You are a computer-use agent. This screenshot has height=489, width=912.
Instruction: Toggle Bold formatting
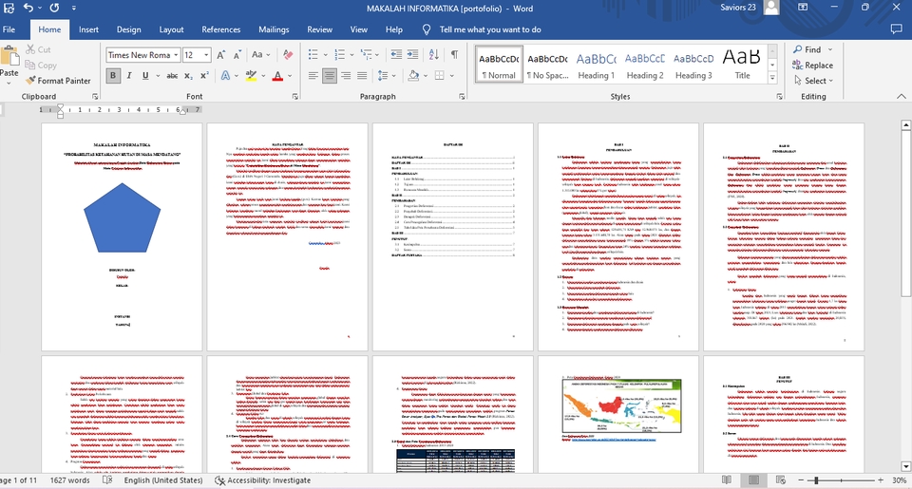point(113,76)
